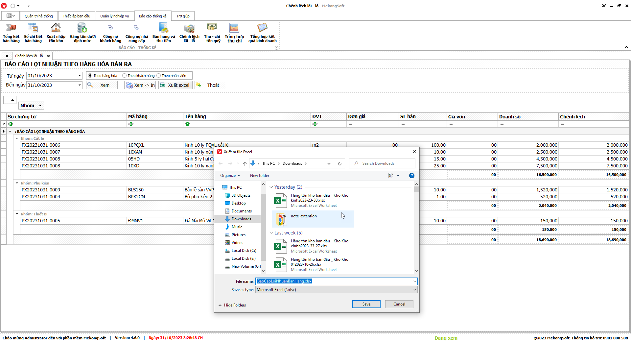The image size is (631, 342).
Task: Select the Theo khách hàng radio option
Action: [x=125, y=76]
